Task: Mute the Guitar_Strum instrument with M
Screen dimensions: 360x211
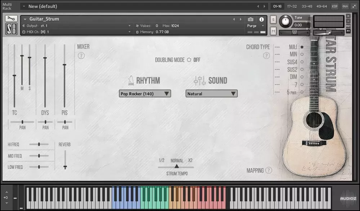Action: tap(273, 31)
